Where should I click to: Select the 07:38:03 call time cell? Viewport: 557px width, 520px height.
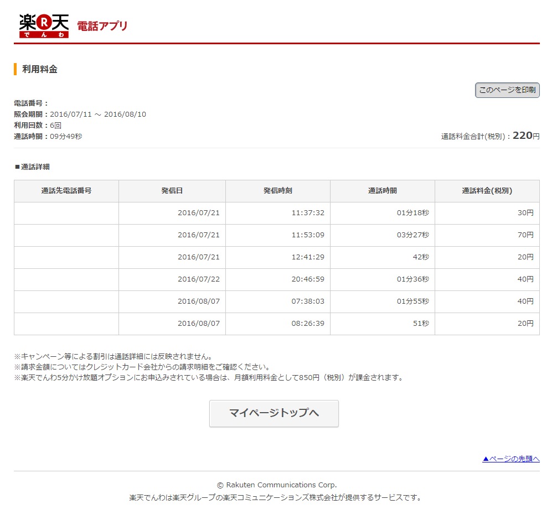coord(308,301)
